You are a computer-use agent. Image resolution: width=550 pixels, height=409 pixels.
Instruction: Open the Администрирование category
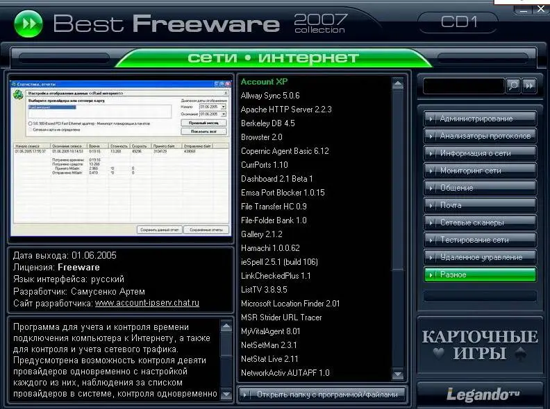[480, 119]
